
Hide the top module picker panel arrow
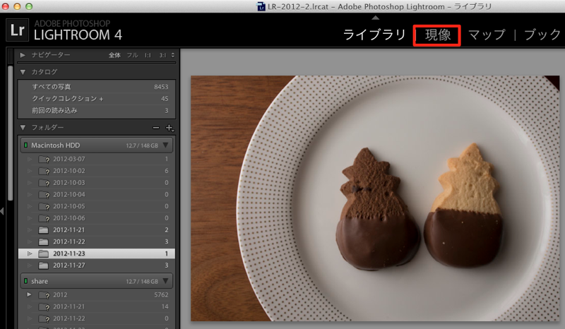(375, 17)
